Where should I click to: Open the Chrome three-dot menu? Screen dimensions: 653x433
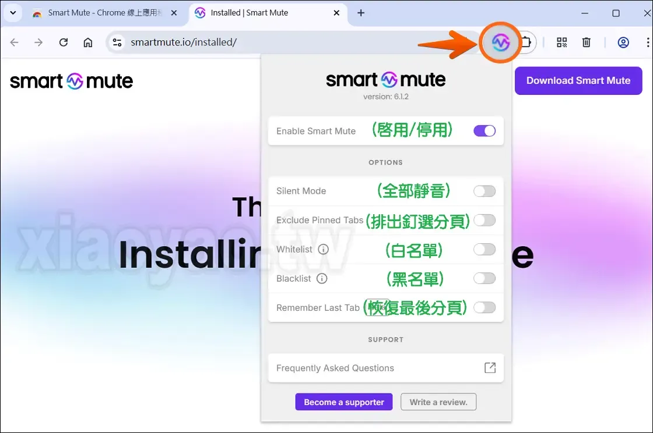(x=648, y=42)
